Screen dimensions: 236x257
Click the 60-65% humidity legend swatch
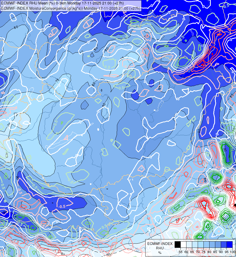(189, 244)
